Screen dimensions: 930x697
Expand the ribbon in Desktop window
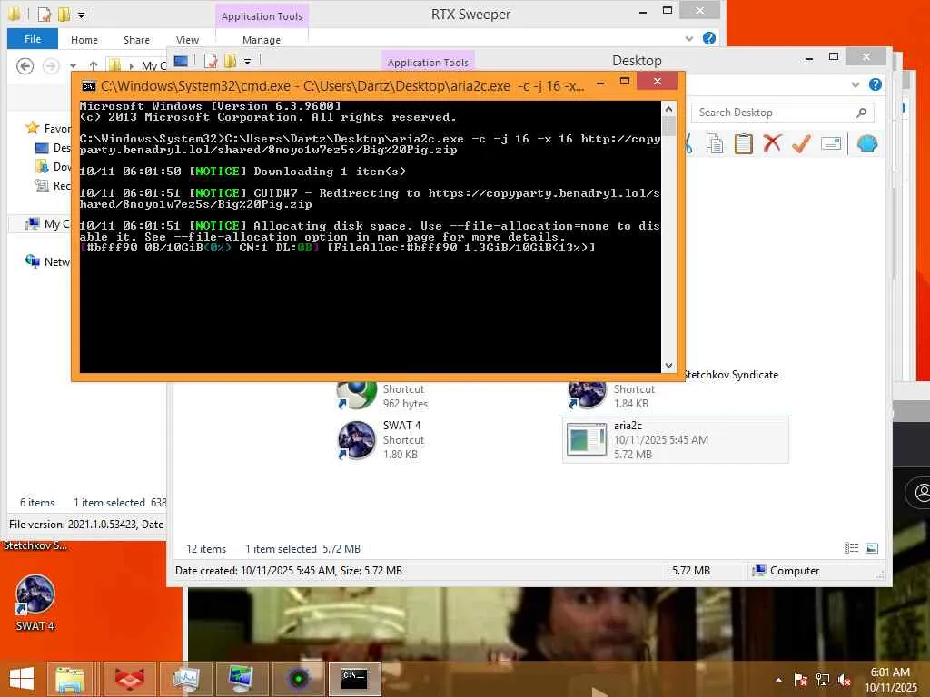tap(856, 84)
